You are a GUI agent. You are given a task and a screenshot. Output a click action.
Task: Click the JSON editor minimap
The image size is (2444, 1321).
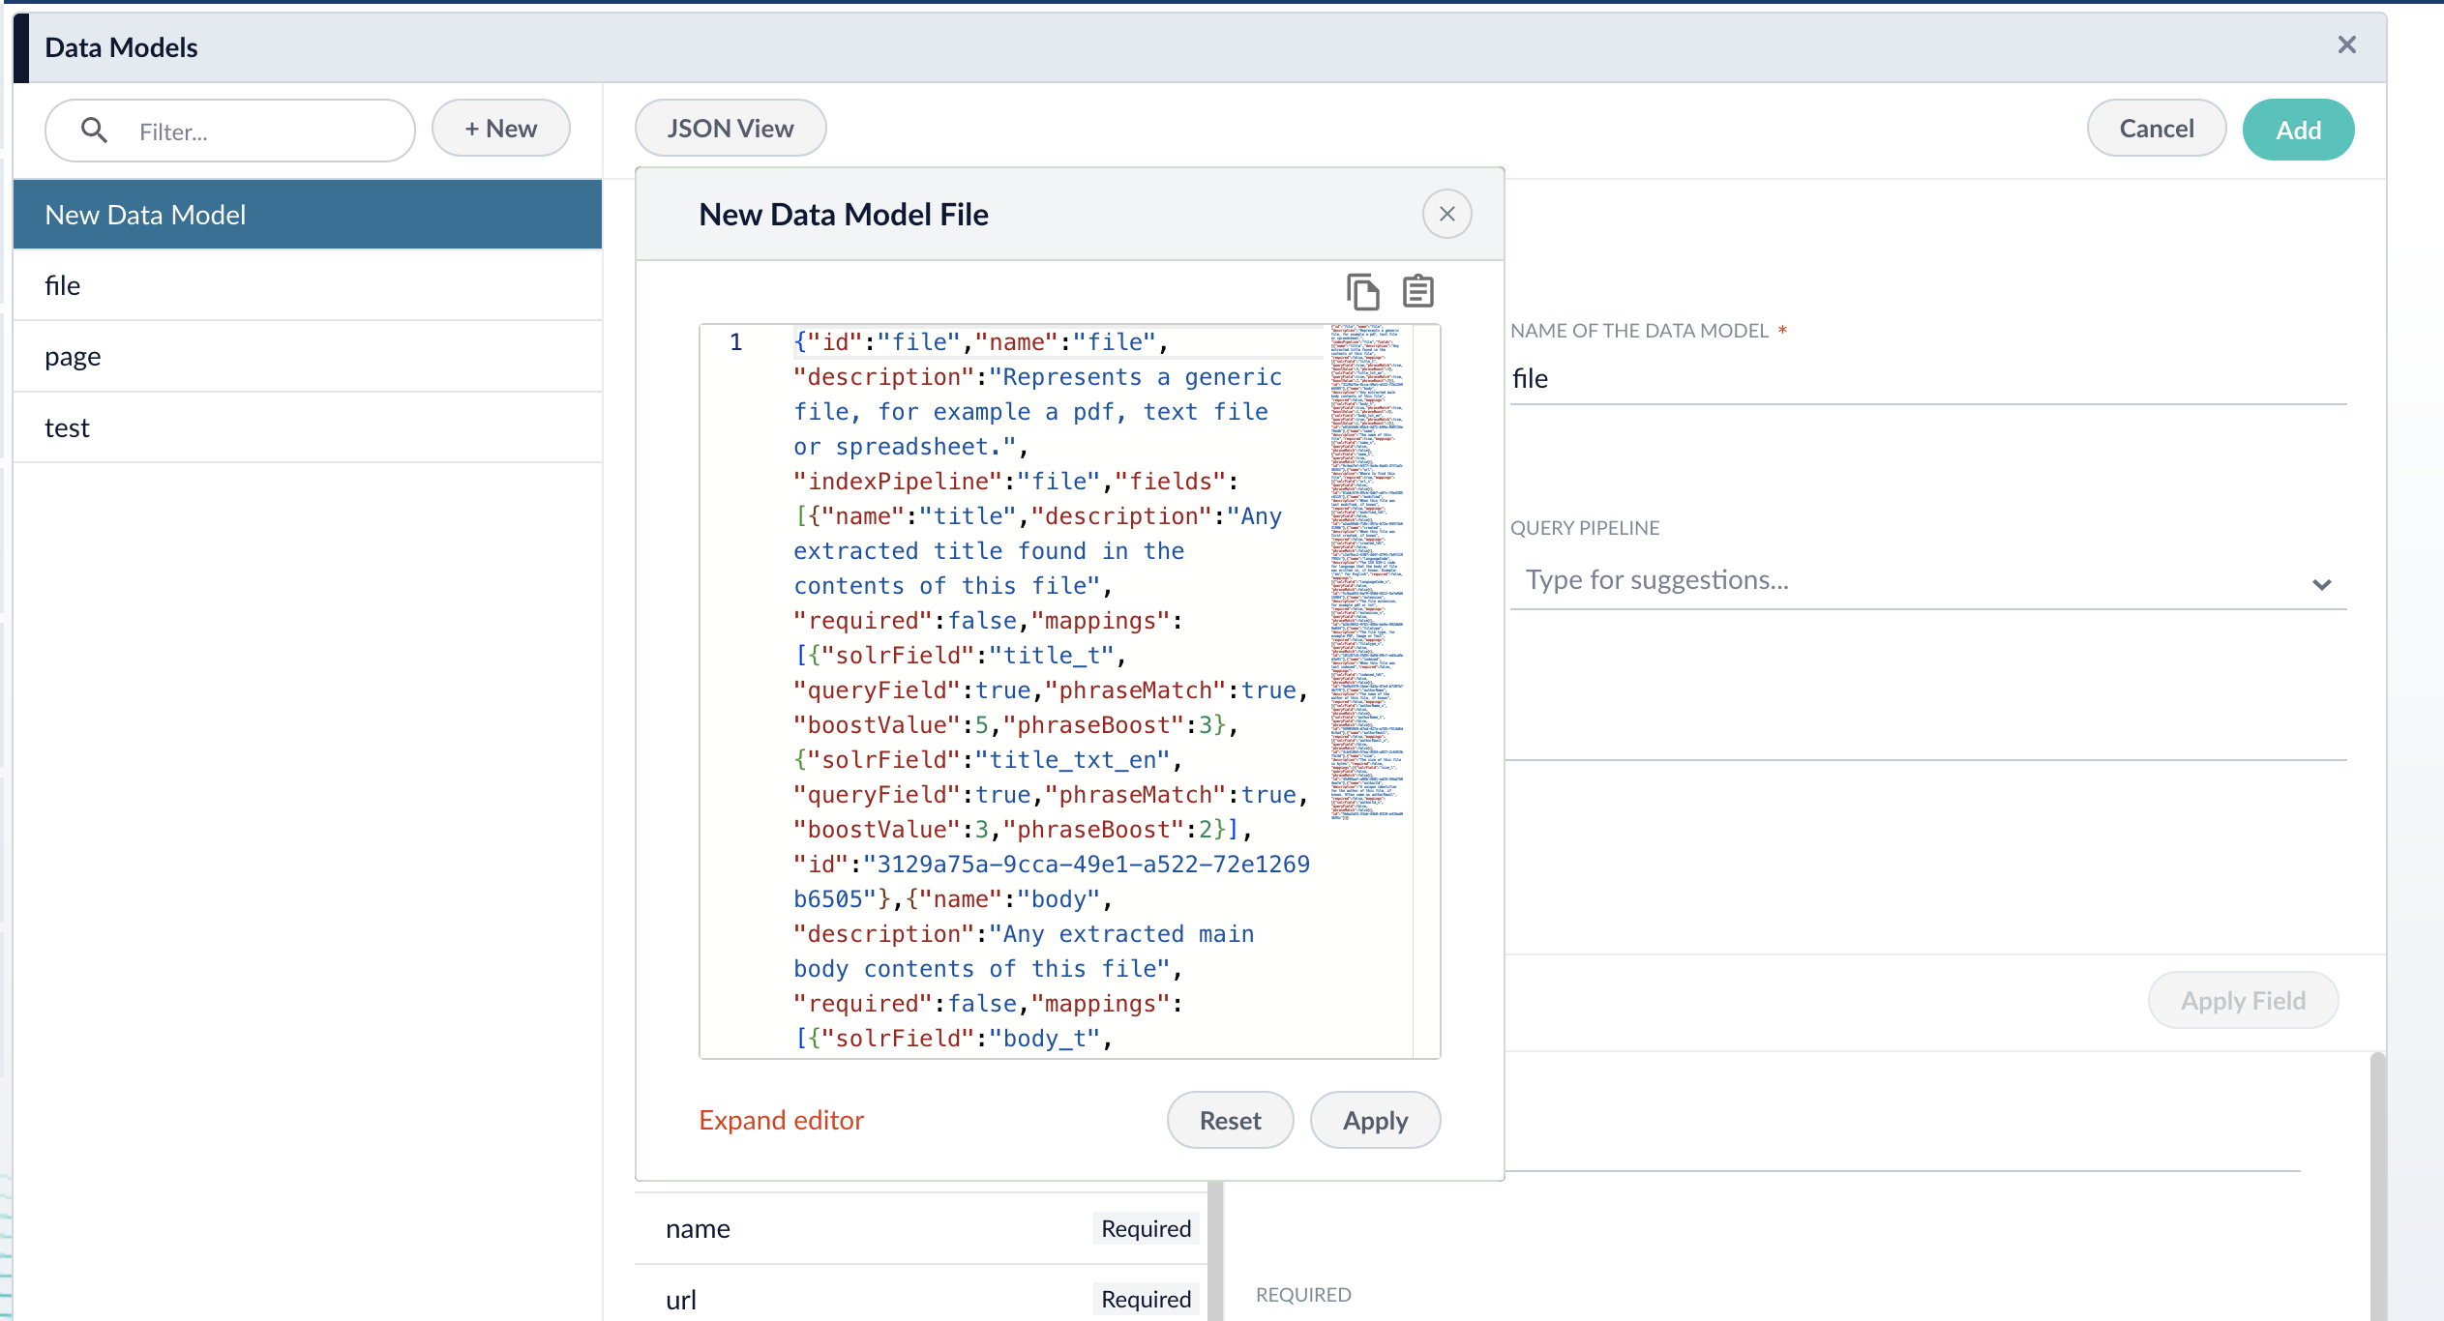[1367, 572]
